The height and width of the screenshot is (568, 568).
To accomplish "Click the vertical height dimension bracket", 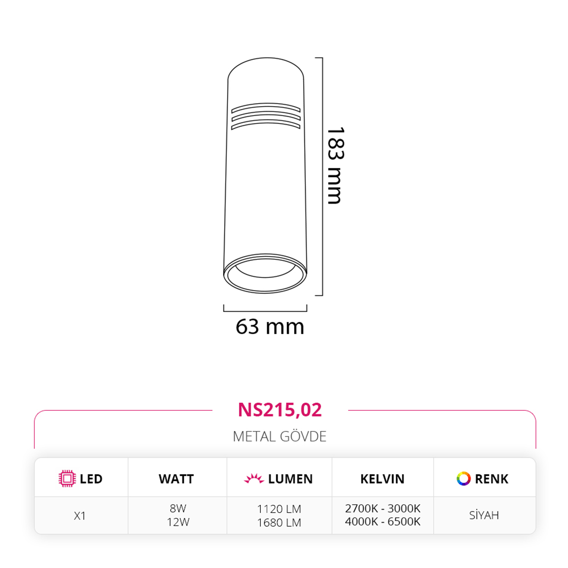I will click(x=319, y=176).
